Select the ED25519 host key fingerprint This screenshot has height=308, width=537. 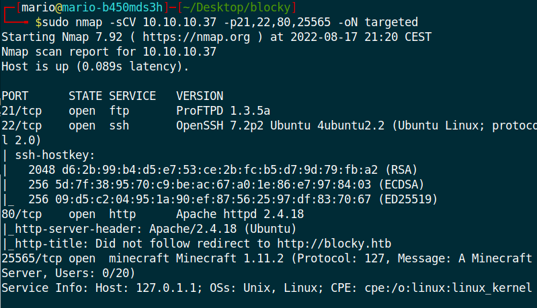coord(213,199)
